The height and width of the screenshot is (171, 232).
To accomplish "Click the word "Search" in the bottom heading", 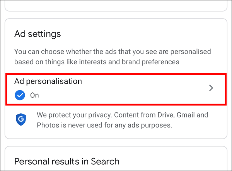I will point(105,161).
